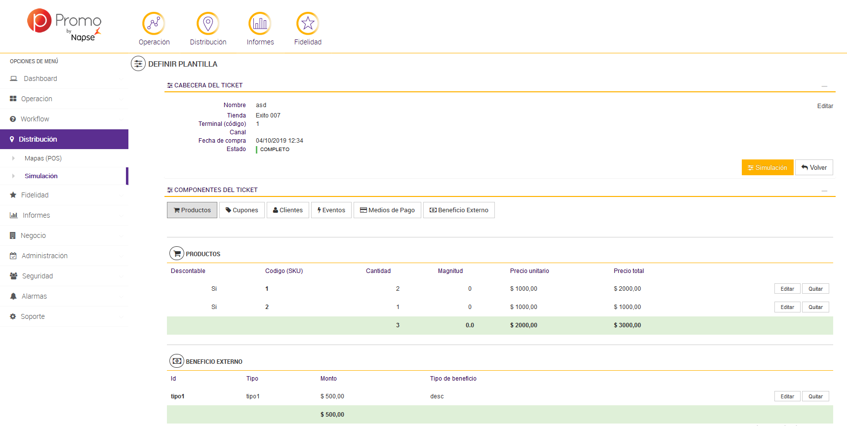Screen dimensions: 847x426
Task: Edit the tipo1 external benefit row
Action: 787,396
